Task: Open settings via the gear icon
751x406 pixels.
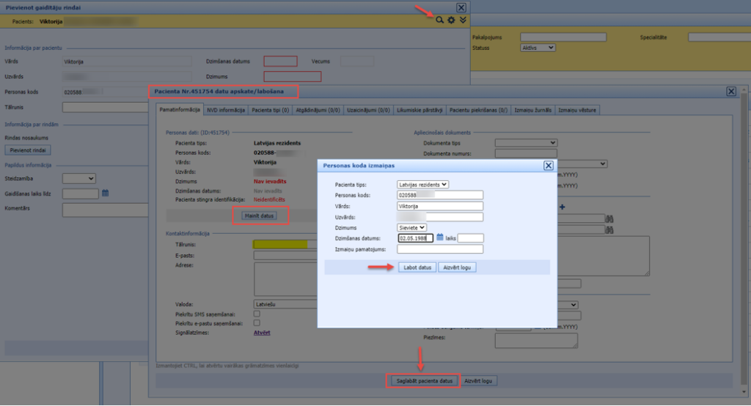Action: [x=451, y=21]
